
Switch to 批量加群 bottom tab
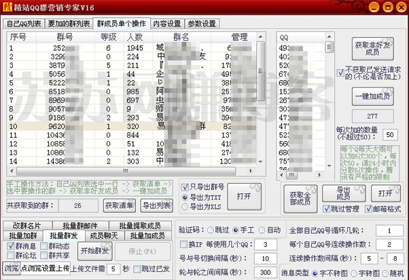(23, 236)
